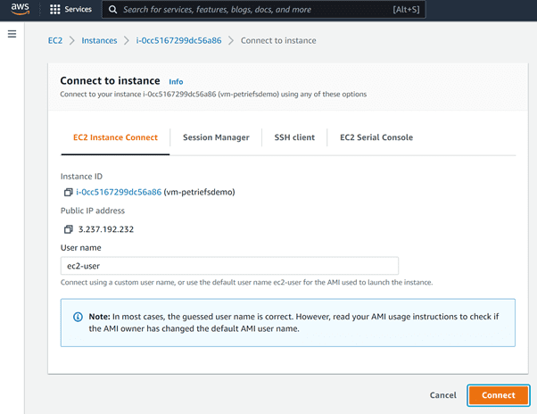
Task: Select the EC2 Instance Connect tab
Action: click(115, 137)
